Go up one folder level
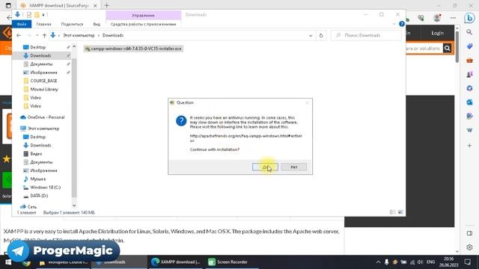 coord(44,35)
